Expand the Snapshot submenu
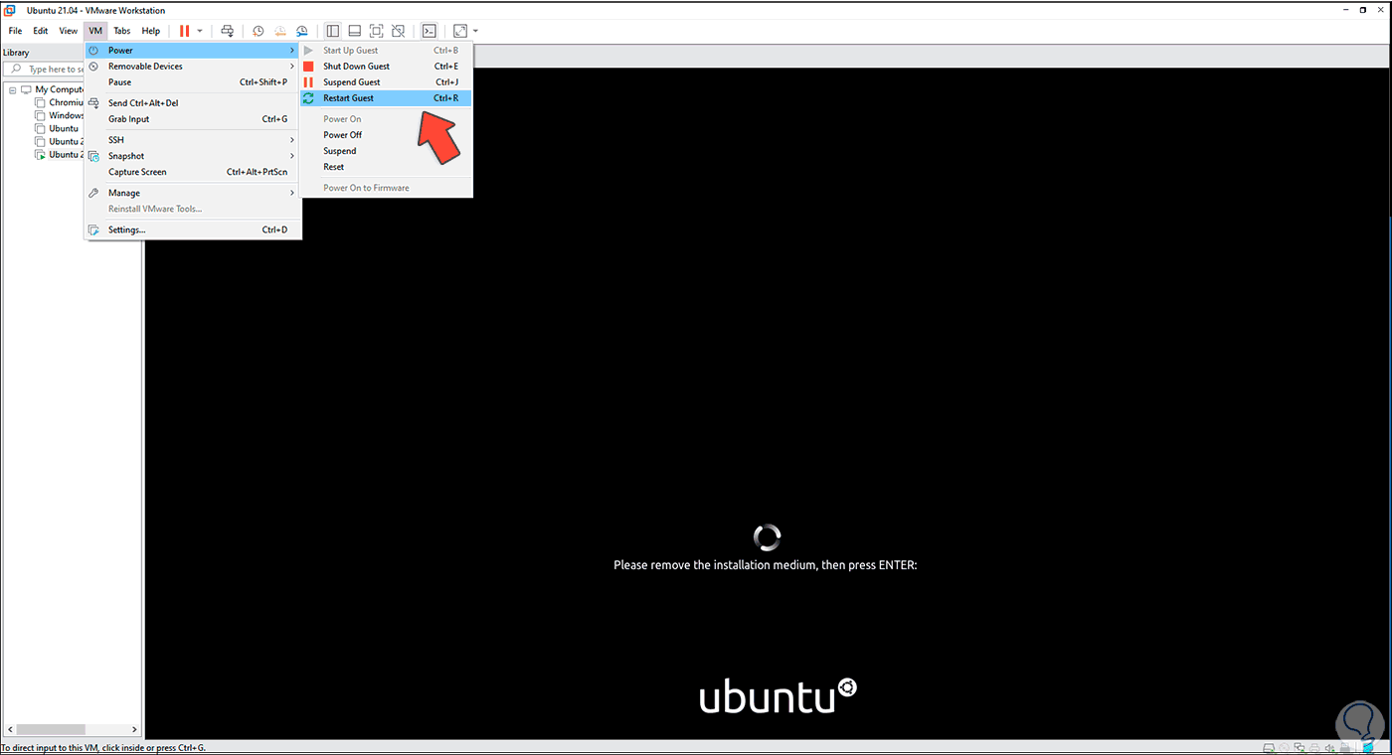Screen dimensions: 1392x755 pos(192,156)
